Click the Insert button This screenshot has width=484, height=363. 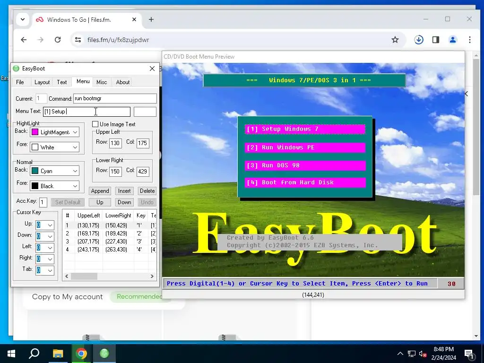pyautogui.click(x=124, y=191)
